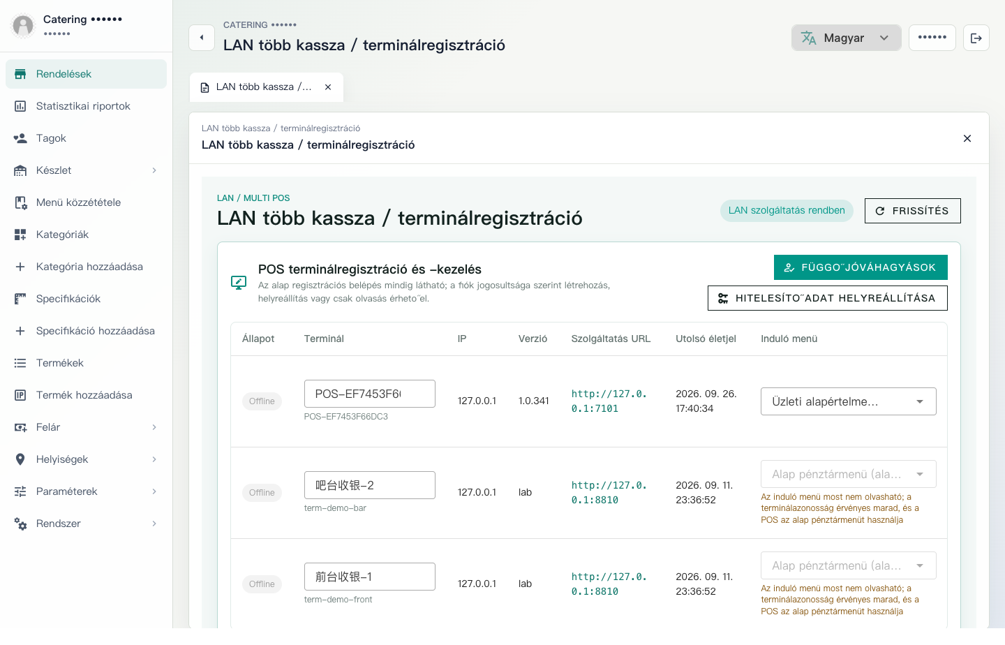Edit the POS-EF7453F6 terminal name field
1005x645 pixels.
(370, 394)
